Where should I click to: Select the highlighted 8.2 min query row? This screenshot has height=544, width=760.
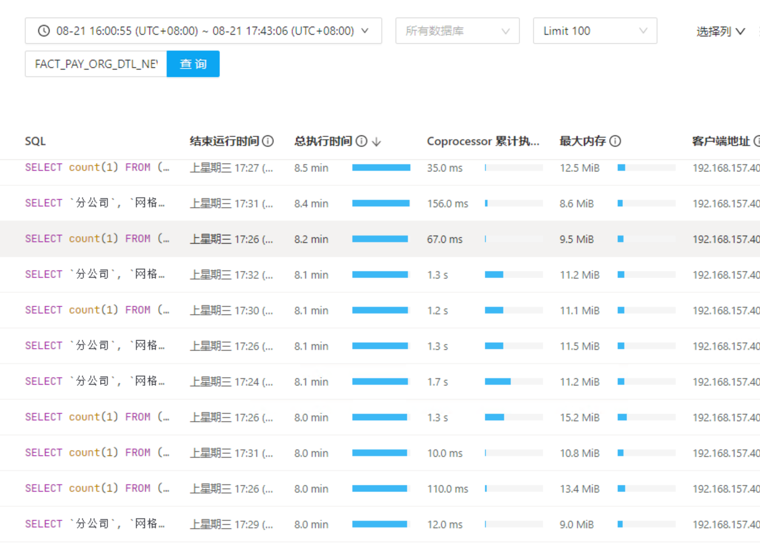coord(97,239)
